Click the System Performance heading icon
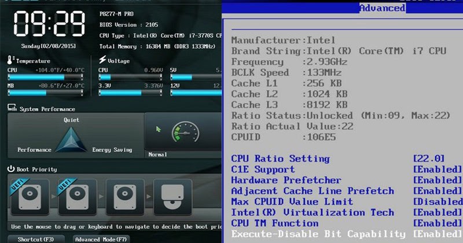The height and width of the screenshot is (243, 463). [12, 108]
